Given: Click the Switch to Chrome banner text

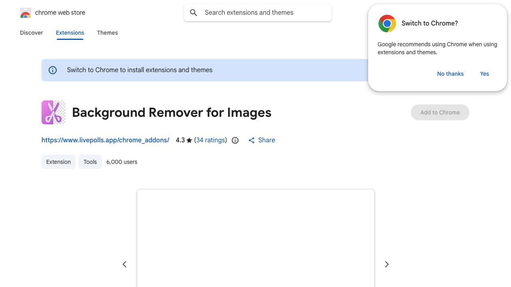Looking at the screenshot, I should pyautogui.click(x=140, y=70).
